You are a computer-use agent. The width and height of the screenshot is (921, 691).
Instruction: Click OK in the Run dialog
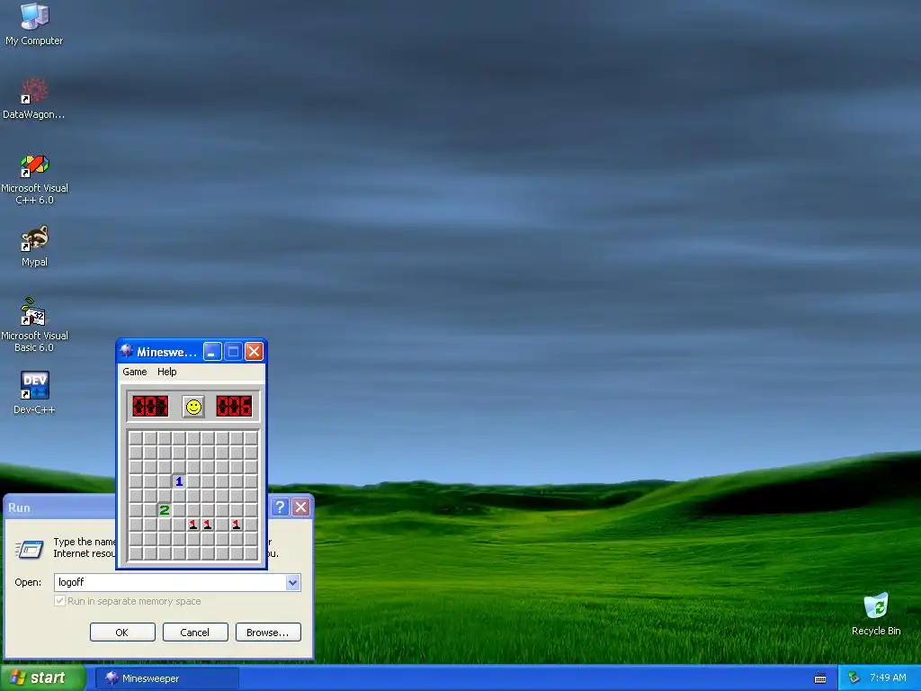(x=122, y=633)
